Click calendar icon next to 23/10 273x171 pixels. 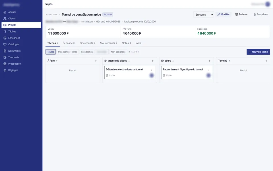click(107, 76)
